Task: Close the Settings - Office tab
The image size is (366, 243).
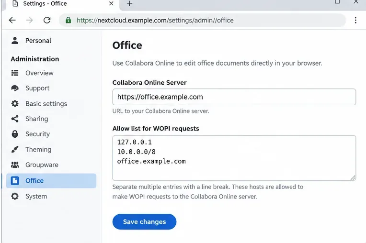Action: pos(111,3)
